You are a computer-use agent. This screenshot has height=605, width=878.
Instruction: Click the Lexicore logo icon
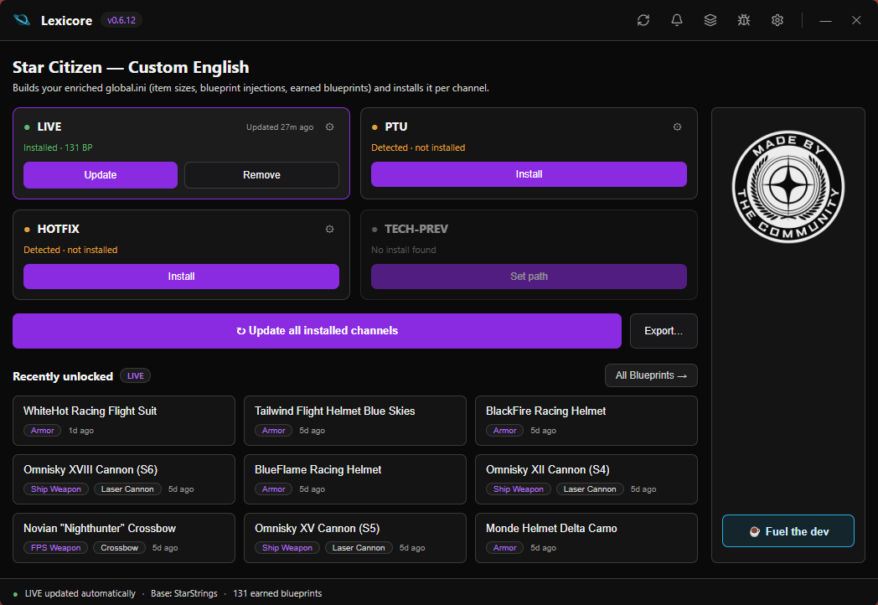click(22, 20)
